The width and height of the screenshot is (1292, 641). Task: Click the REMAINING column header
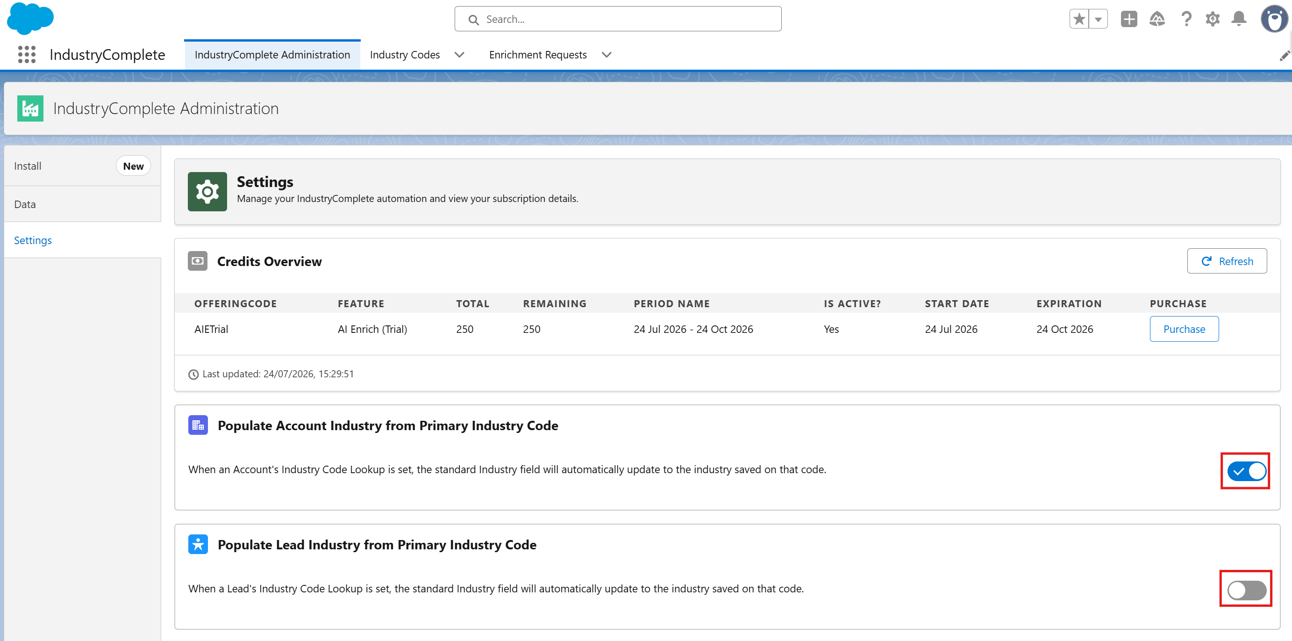pyautogui.click(x=554, y=304)
